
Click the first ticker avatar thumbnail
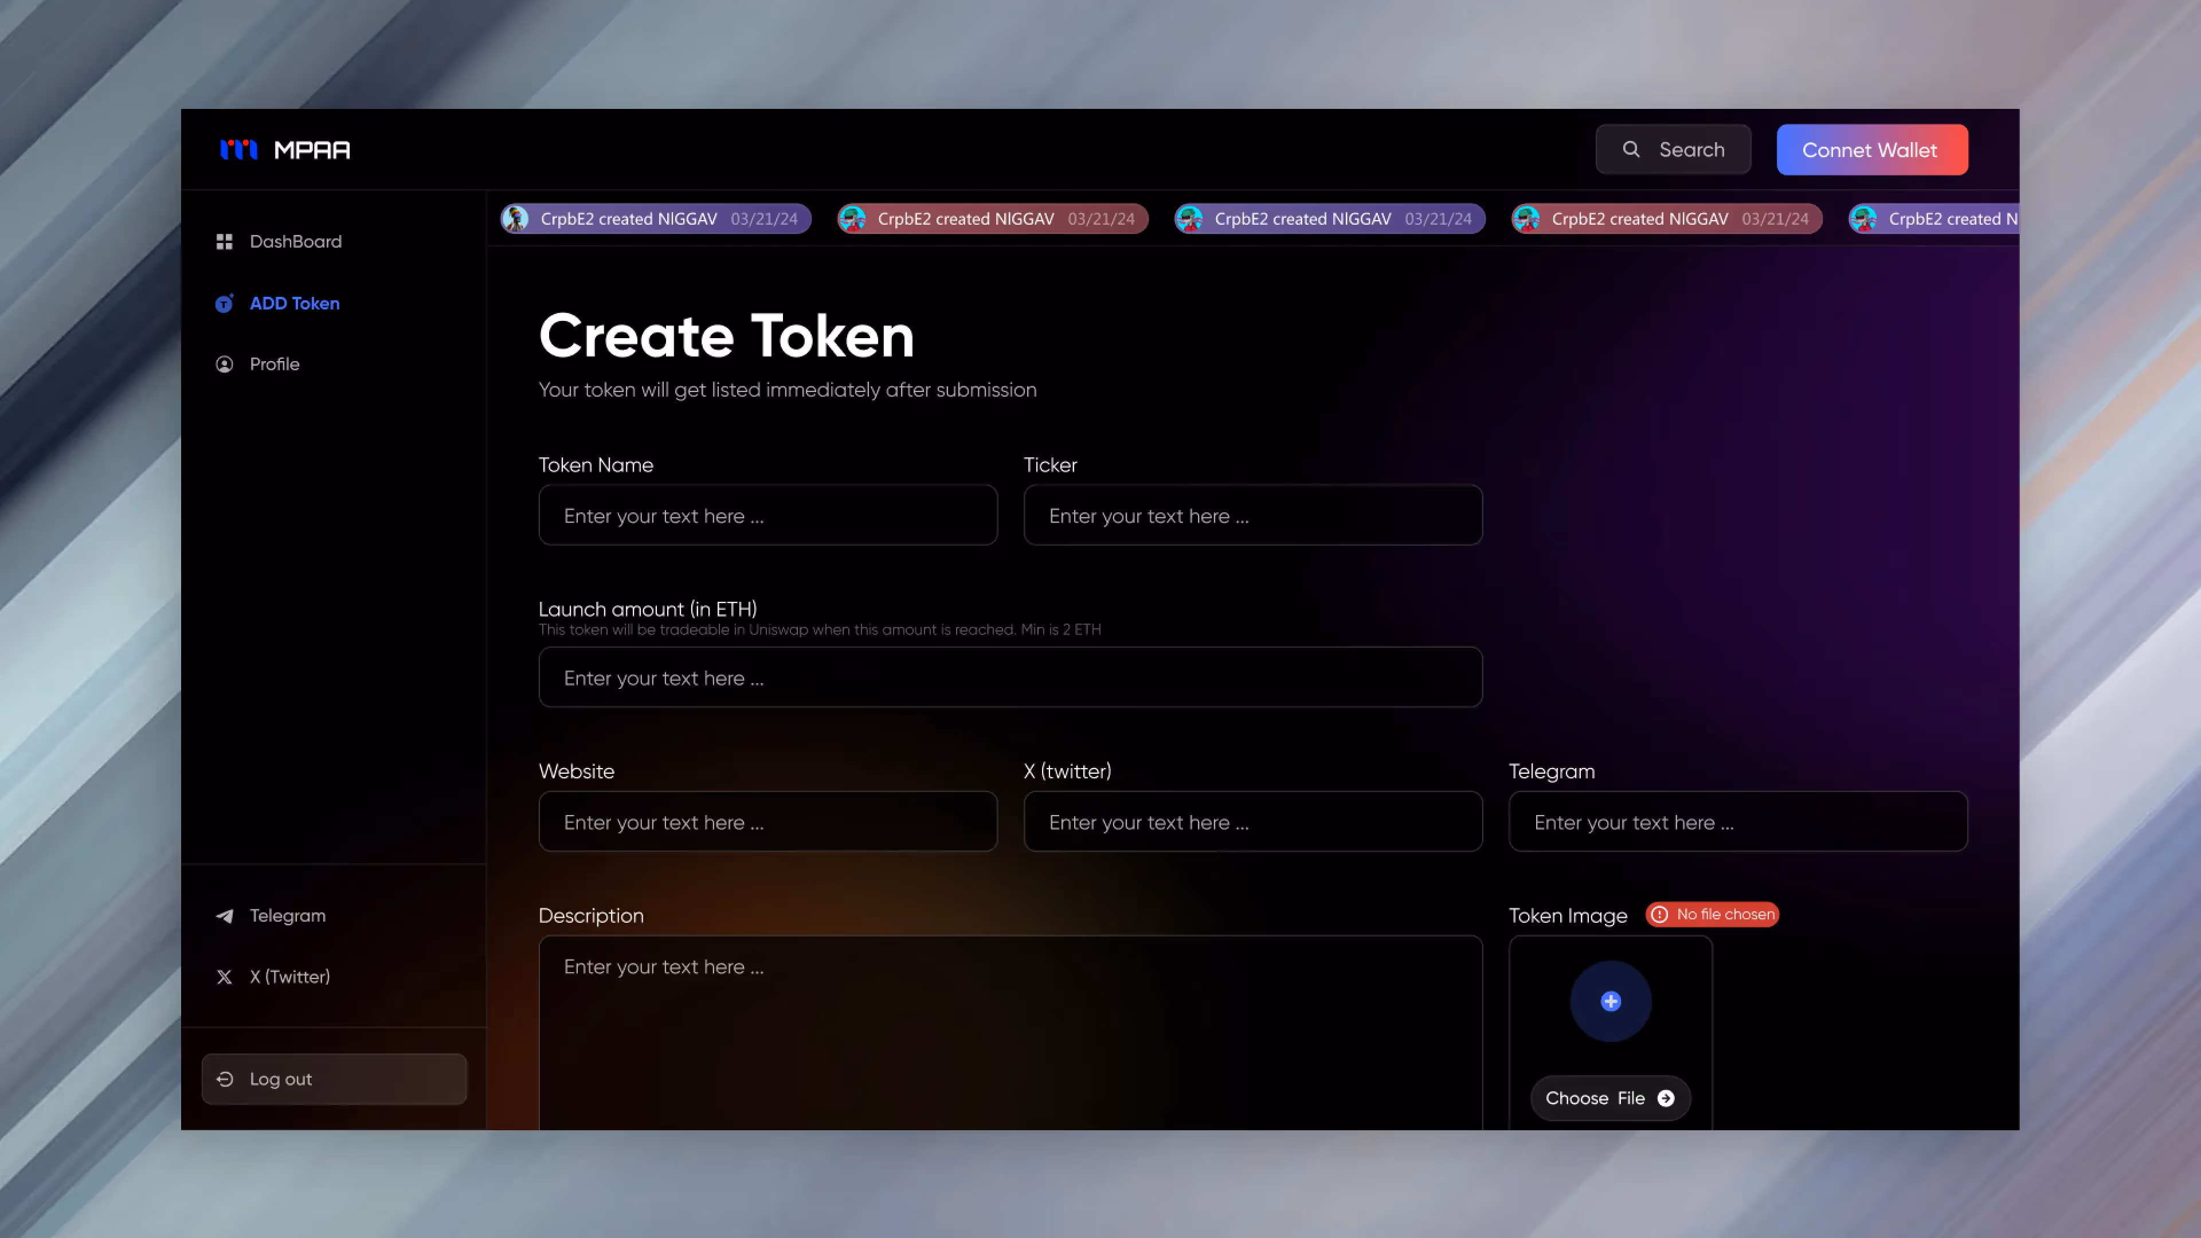(x=515, y=219)
